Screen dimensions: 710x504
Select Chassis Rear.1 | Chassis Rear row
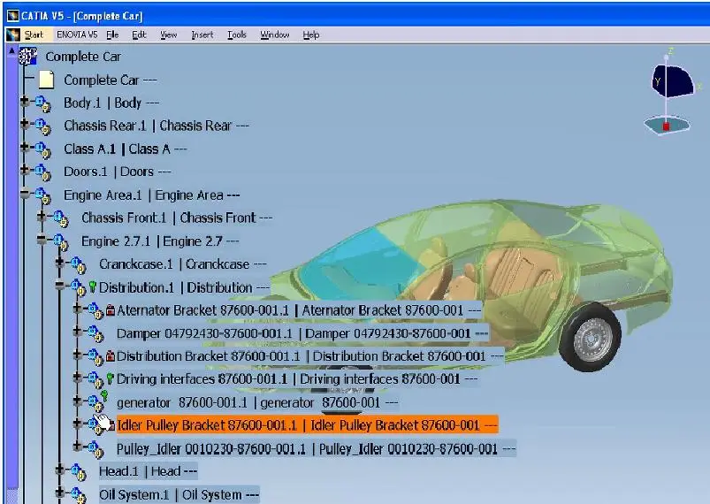(x=157, y=126)
